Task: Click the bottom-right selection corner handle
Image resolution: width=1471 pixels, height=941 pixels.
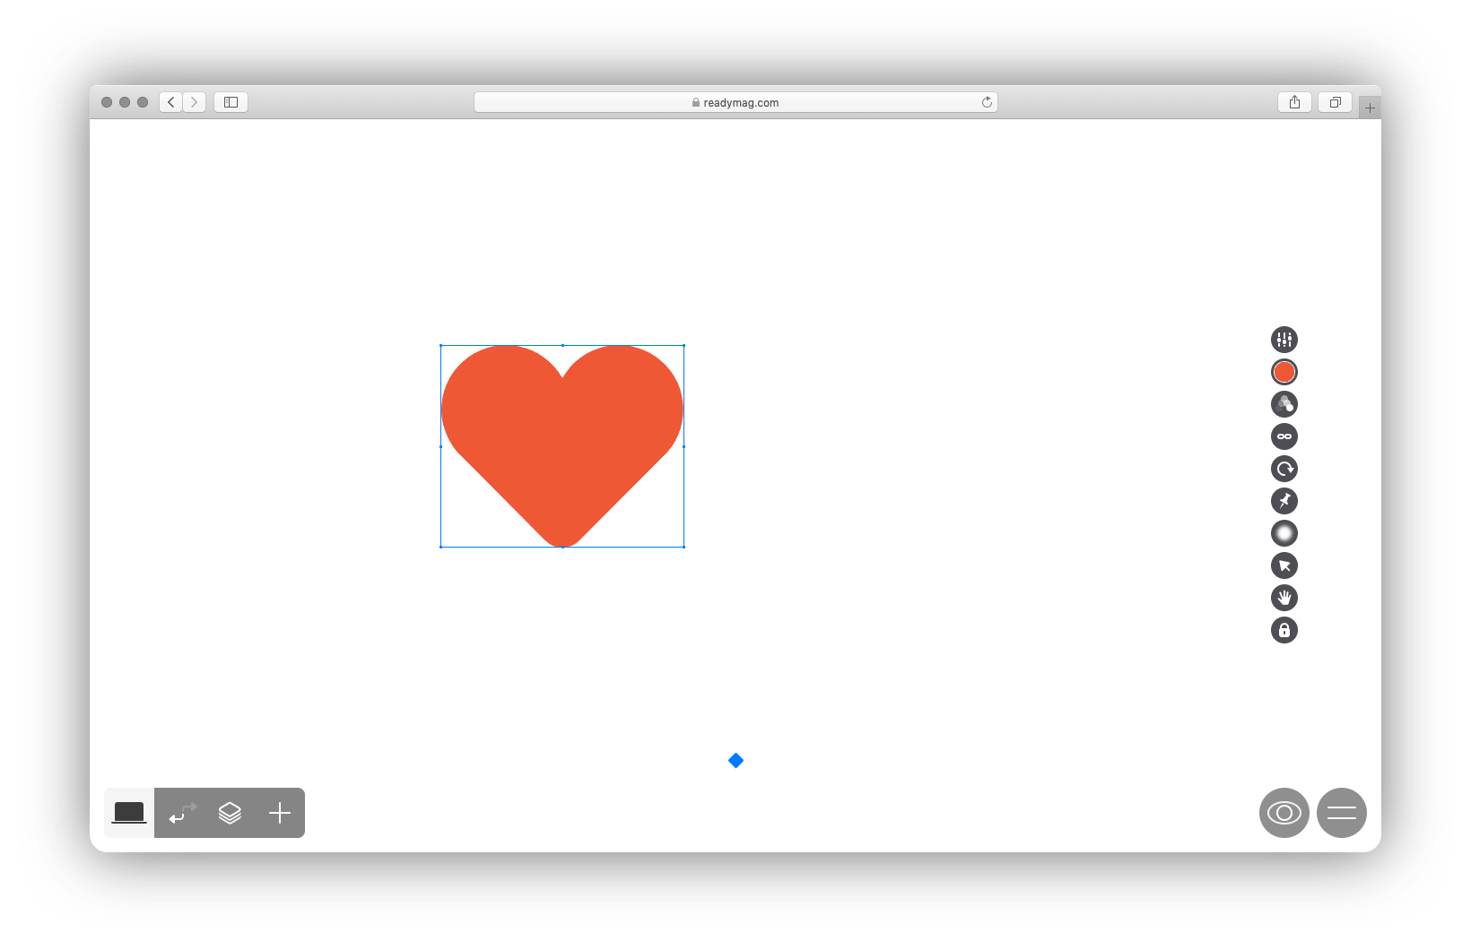Action: pos(684,547)
